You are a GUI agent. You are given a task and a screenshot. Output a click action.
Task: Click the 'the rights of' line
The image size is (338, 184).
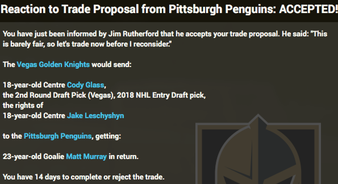click(23, 105)
